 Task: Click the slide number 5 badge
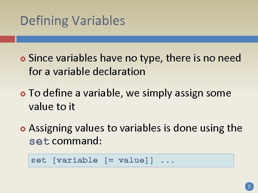(249, 186)
